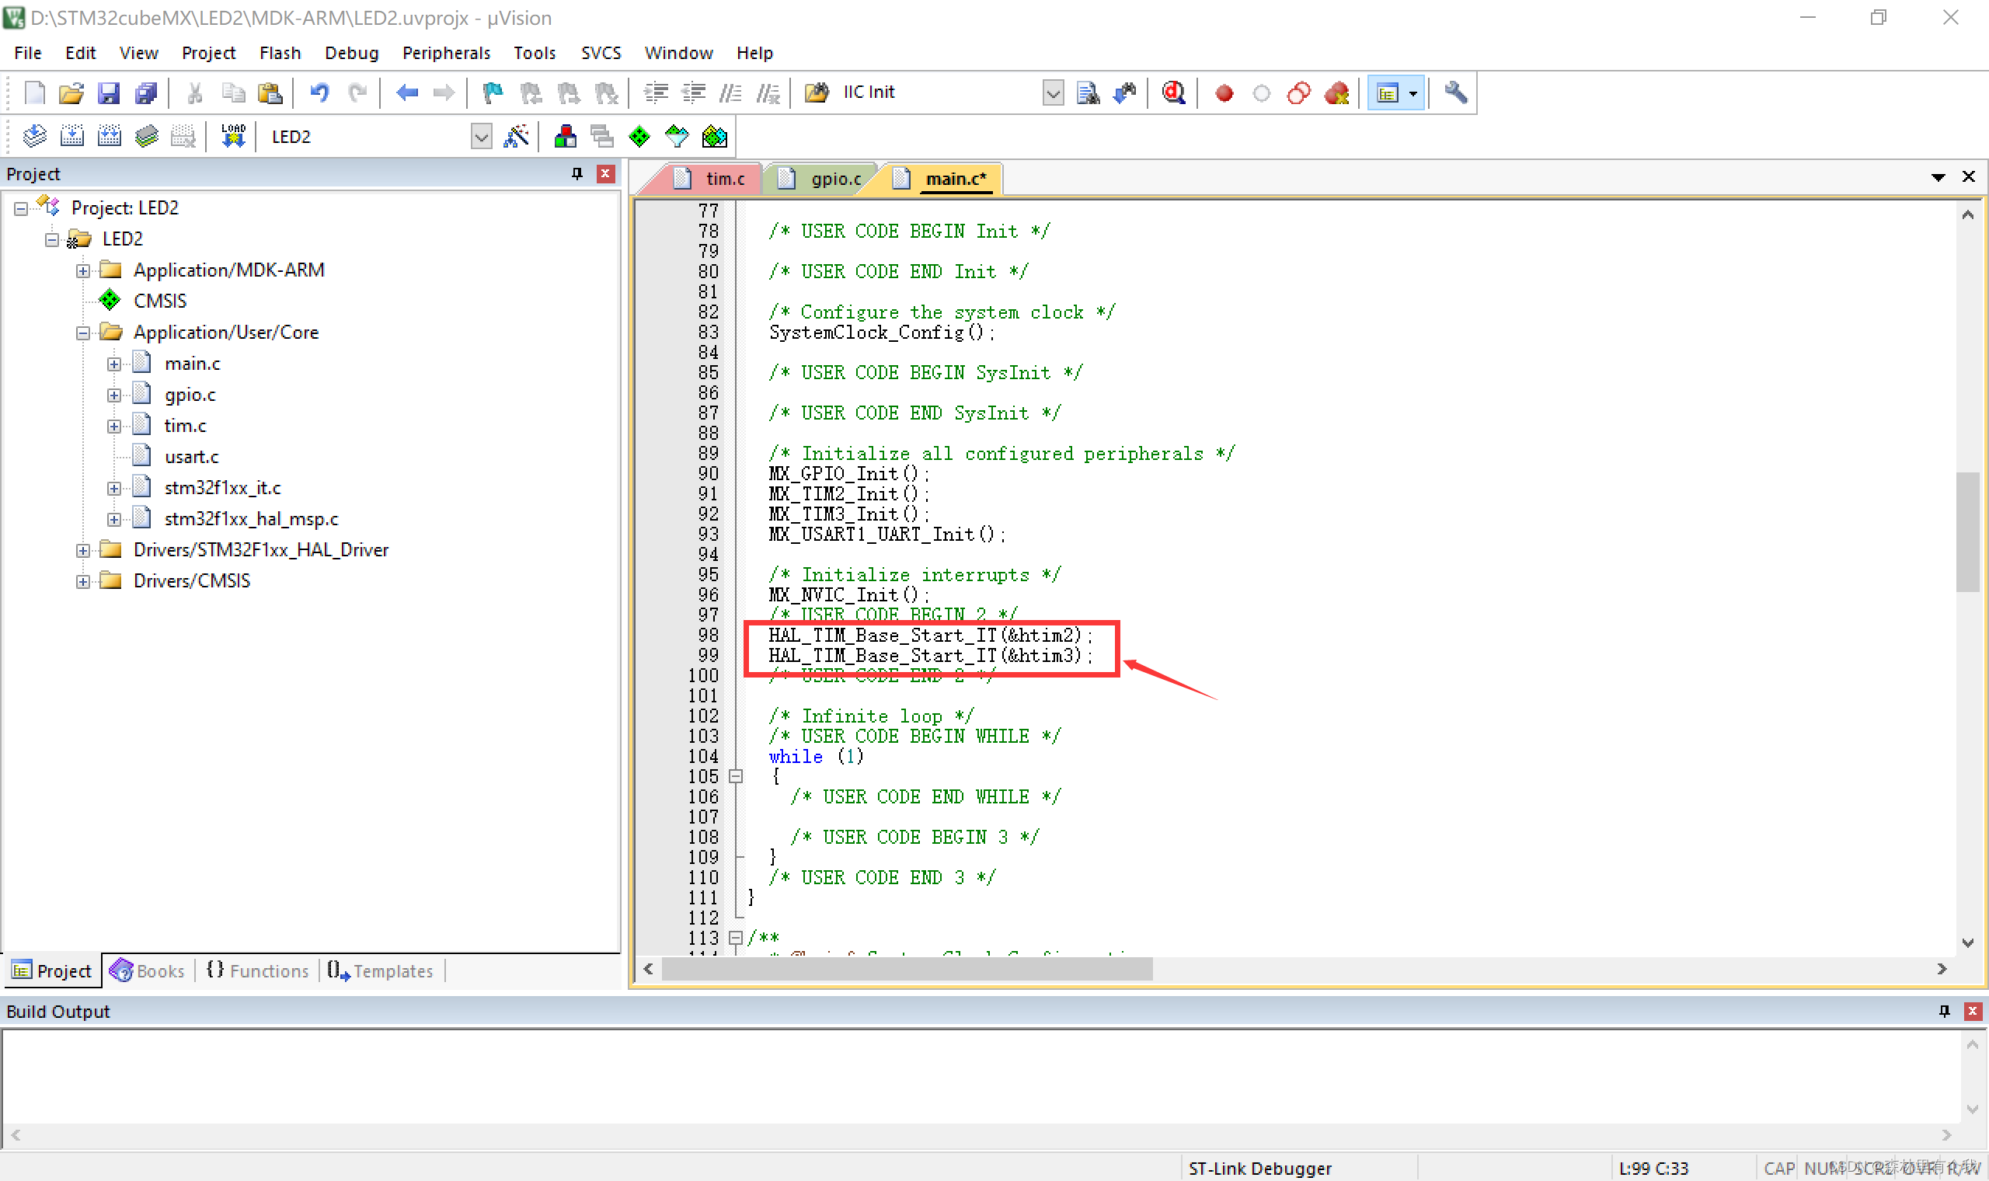The image size is (1989, 1181).
Task: Click the Save All icon
Action: [146, 93]
